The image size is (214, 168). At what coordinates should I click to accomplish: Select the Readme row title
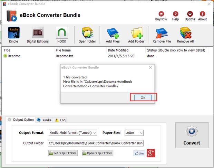pos(14,56)
